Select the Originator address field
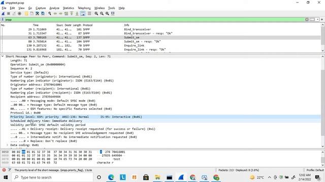Image resolution: width=325 pixels, height=182 pixels. (x=36, y=84)
